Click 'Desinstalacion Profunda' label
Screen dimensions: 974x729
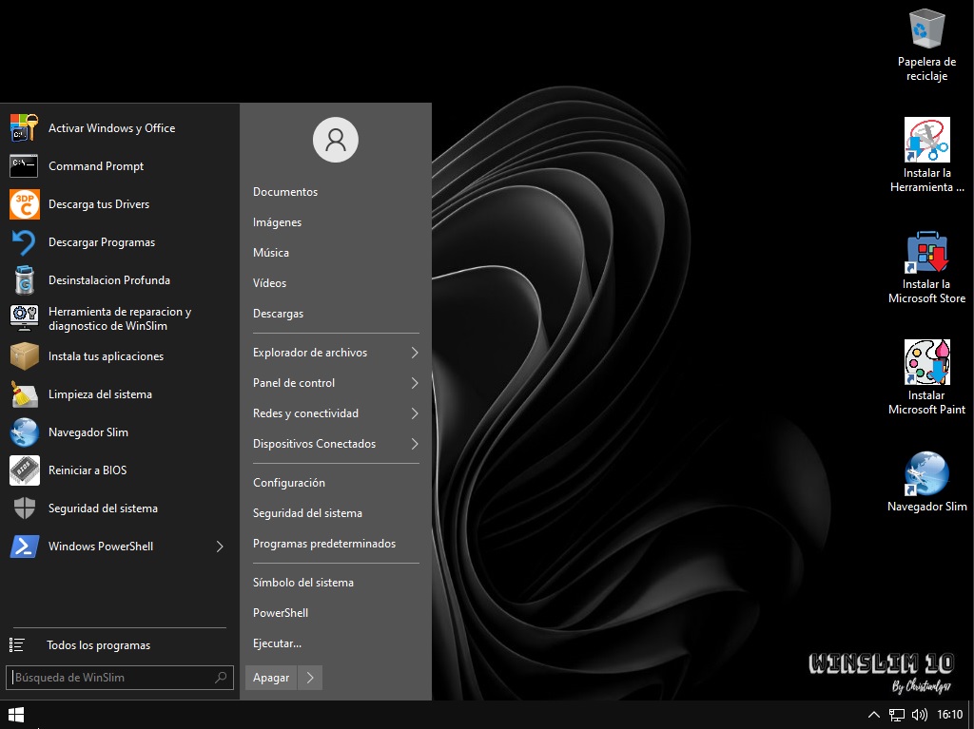tap(109, 280)
